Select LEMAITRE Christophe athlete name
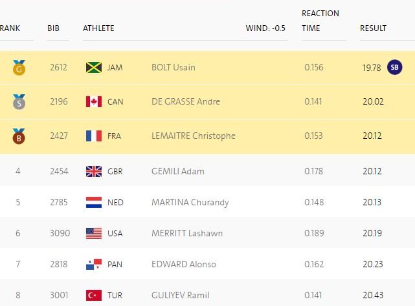This screenshot has width=415, height=306. coord(193,136)
